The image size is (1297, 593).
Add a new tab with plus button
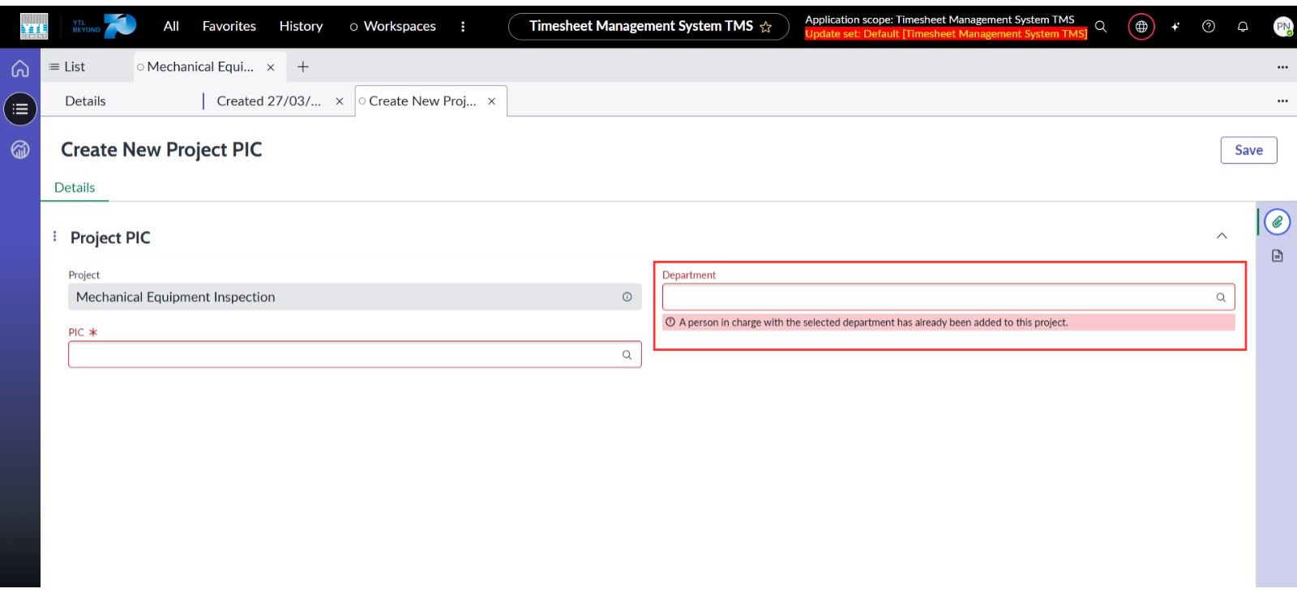pos(303,67)
